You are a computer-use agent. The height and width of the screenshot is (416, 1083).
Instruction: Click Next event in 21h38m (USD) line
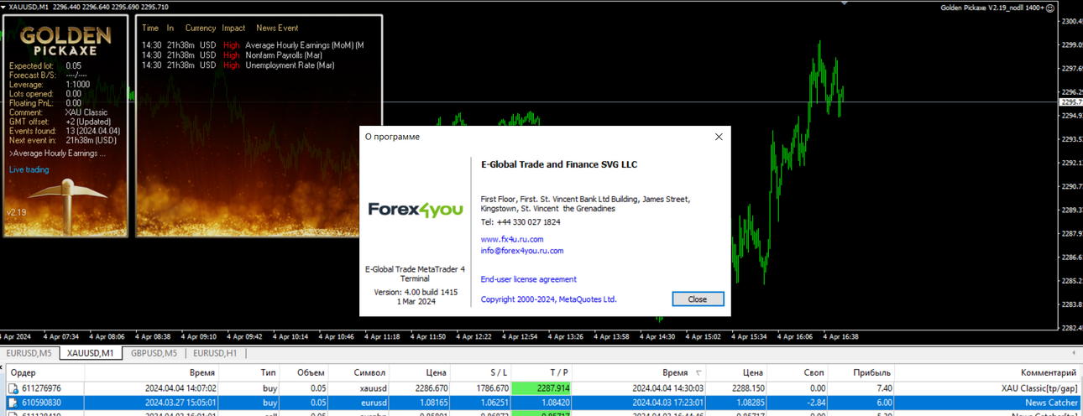point(63,140)
